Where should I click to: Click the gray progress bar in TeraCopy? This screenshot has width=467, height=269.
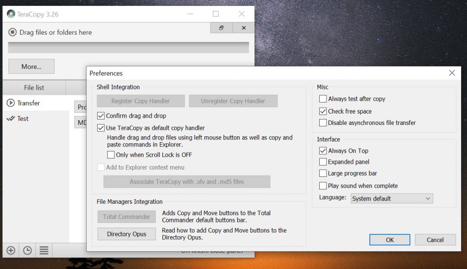pyautogui.click(x=128, y=48)
